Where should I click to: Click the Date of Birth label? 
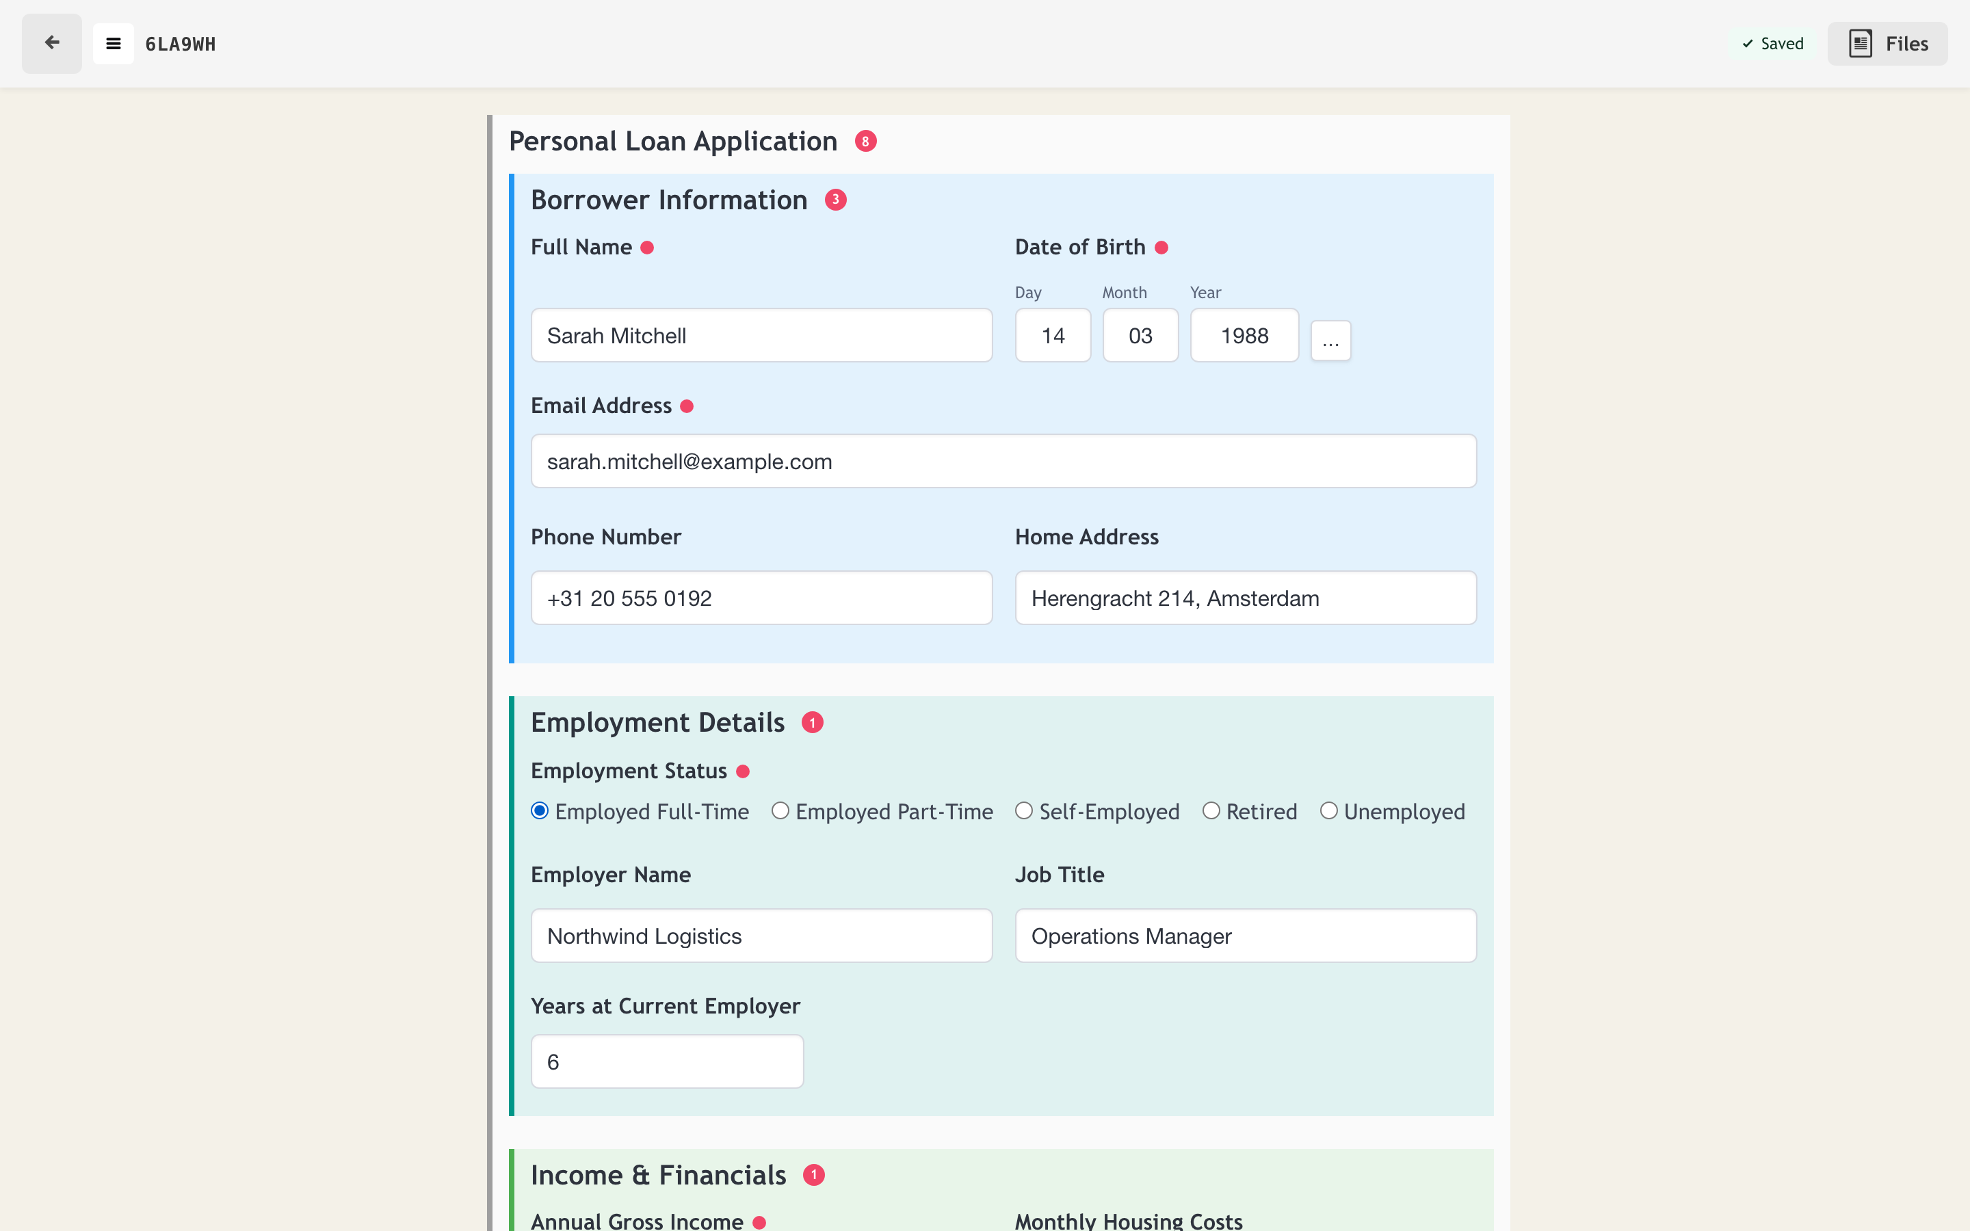[x=1080, y=248]
